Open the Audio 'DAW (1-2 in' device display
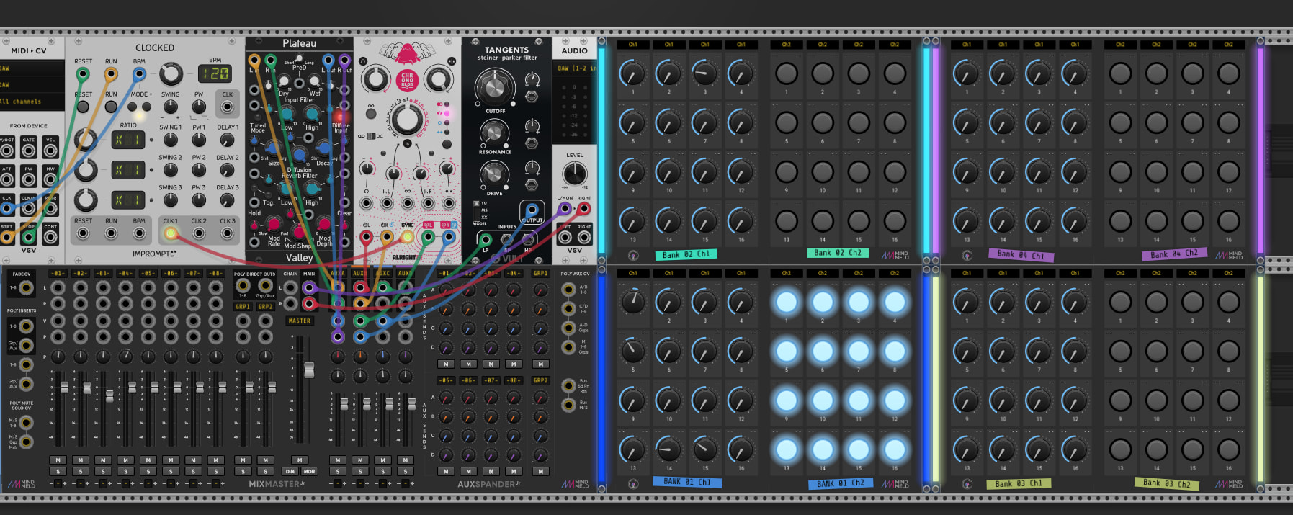The width and height of the screenshot is (1293, 515). pyautogui.click(x=575, y=68)
